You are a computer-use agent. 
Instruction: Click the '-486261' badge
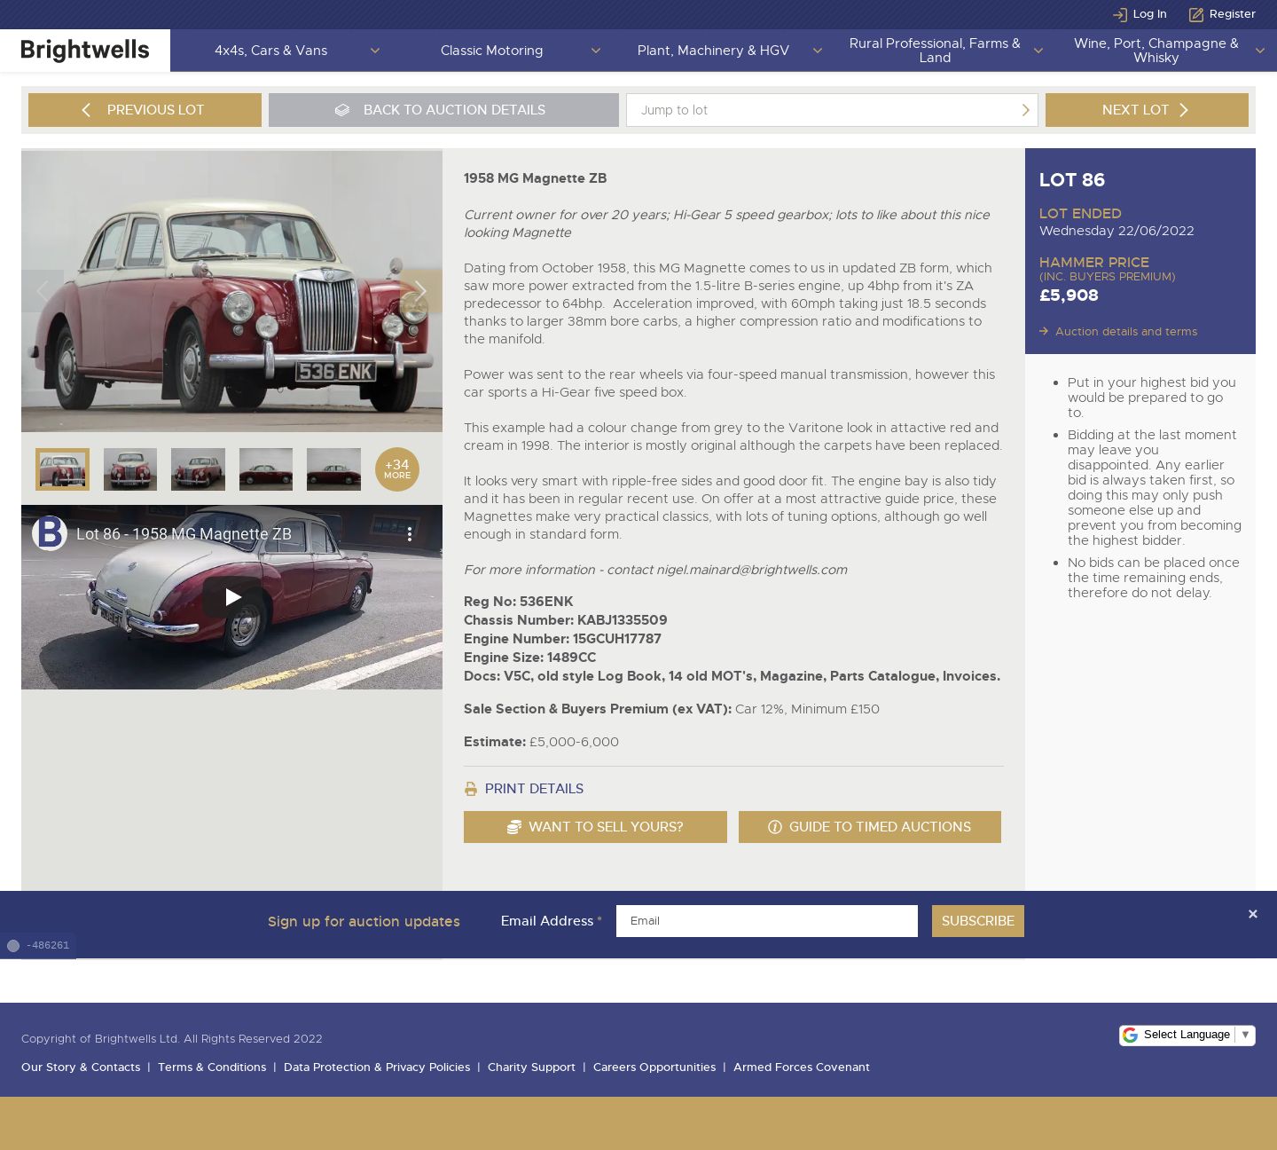click(x=38, y=946)
